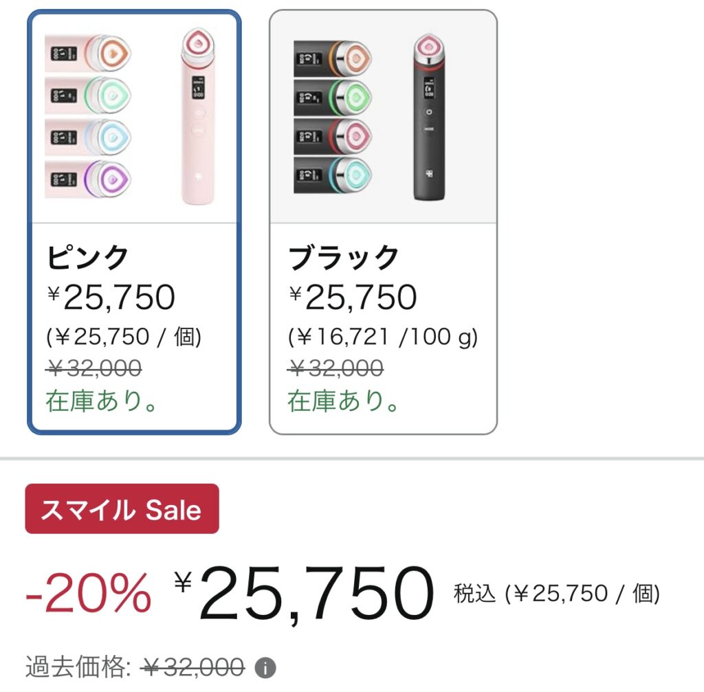The width and height of the screenshot is (704, 692).
Task: Click the pink device purple-light head image
Action: click(x=88, y=179)
